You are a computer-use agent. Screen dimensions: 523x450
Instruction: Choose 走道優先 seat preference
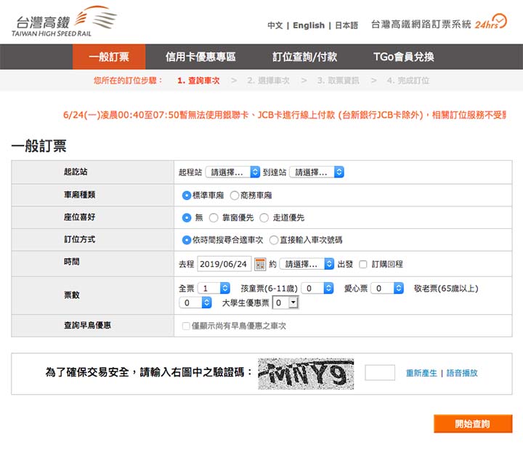click(x=264, y=217)
